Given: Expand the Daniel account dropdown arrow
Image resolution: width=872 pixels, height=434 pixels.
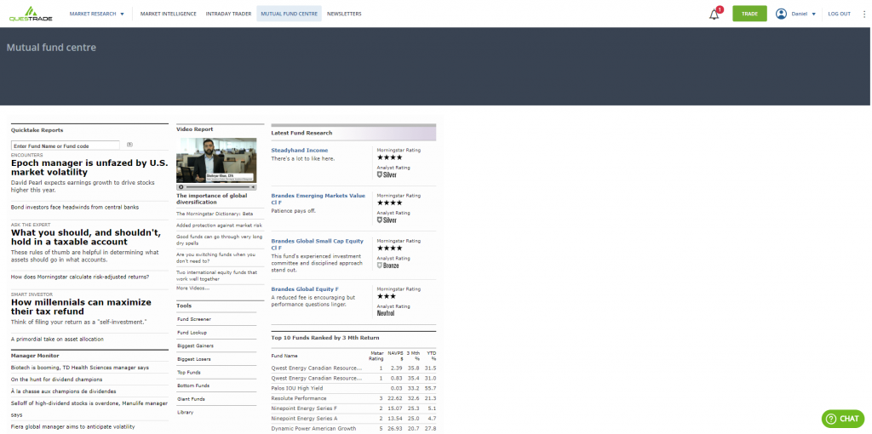Looking at the screenshot, I should pyautogui.click(x=814, y=14).
